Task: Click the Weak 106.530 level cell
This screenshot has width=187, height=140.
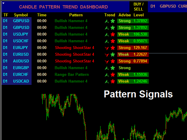Action: (x=133, y=34)
